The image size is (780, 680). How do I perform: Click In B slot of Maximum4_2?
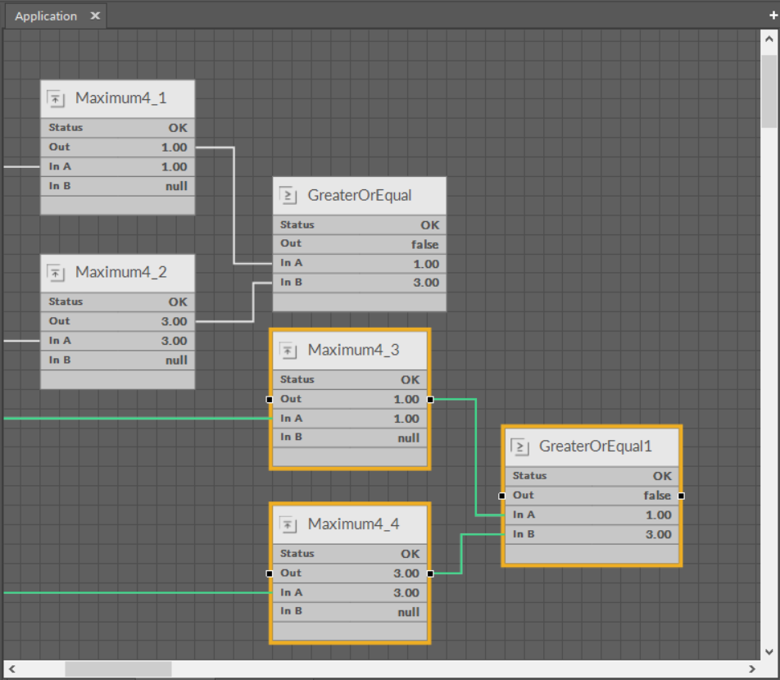[118, 360]
